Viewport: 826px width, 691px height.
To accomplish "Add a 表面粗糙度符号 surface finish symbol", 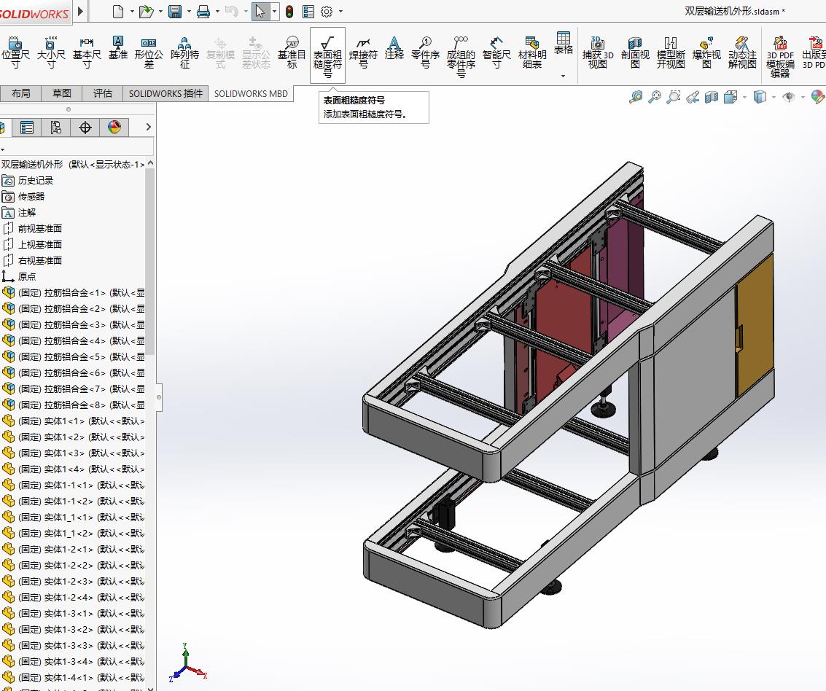I will (327, 56).
